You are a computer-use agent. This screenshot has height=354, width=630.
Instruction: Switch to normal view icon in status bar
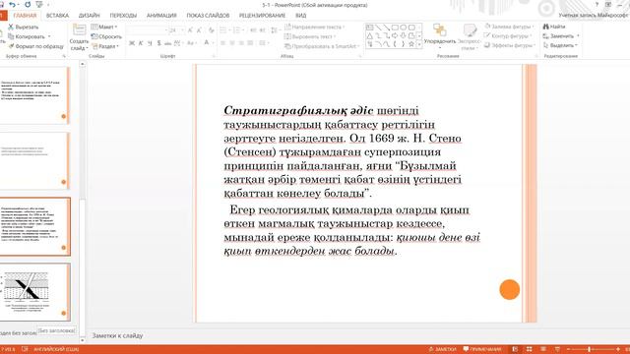515,349
